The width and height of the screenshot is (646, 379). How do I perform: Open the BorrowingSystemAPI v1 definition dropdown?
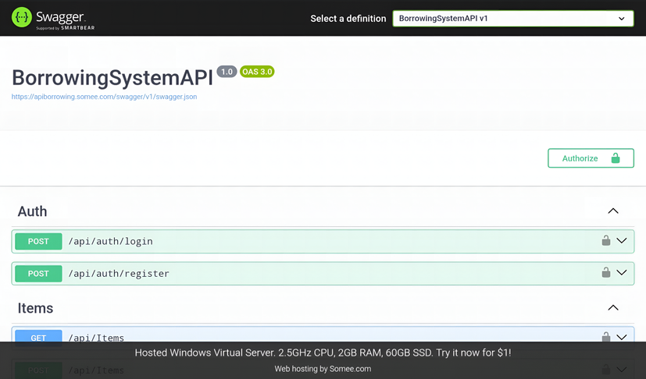(513, 19)
